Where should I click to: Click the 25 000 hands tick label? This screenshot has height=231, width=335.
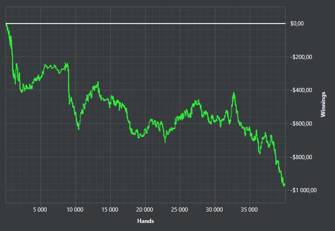[179, 209]
